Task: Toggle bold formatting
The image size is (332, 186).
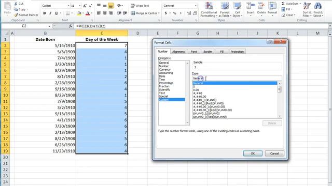Action: coord(45,13)
